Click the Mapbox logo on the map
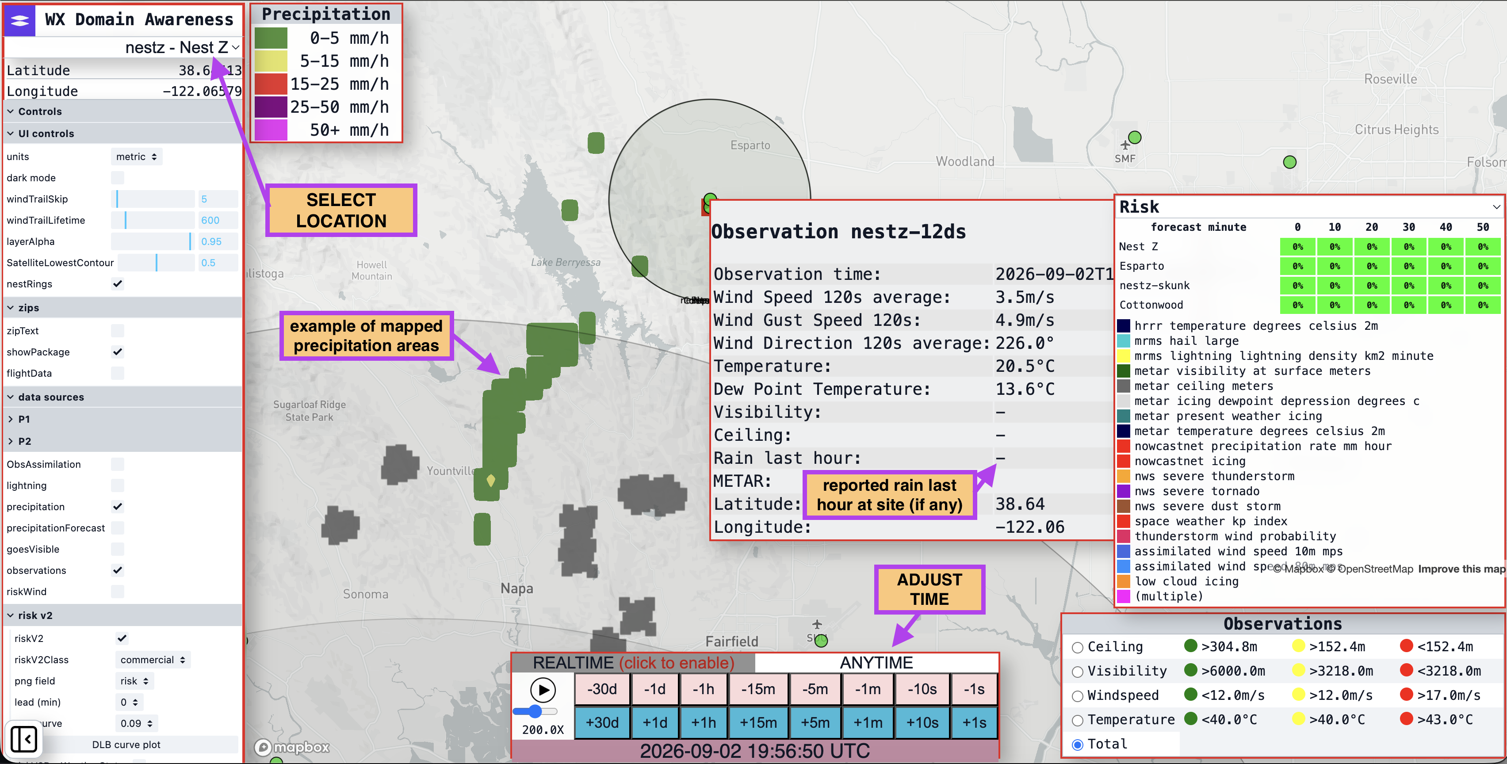1507x764 pixels. pyautogui.click(x=292, y=747)
